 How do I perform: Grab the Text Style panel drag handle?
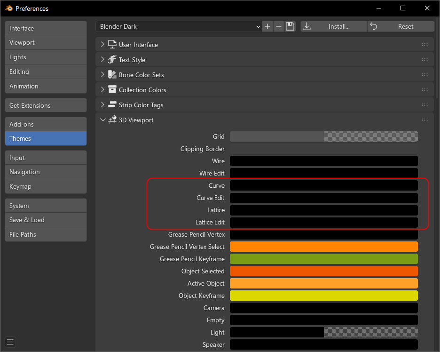tap(425, 60)
